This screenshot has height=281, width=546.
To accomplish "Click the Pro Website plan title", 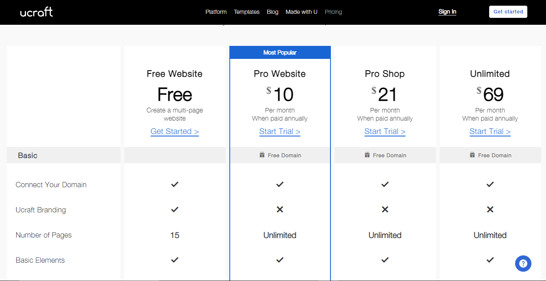I will [x=280, y=74].
